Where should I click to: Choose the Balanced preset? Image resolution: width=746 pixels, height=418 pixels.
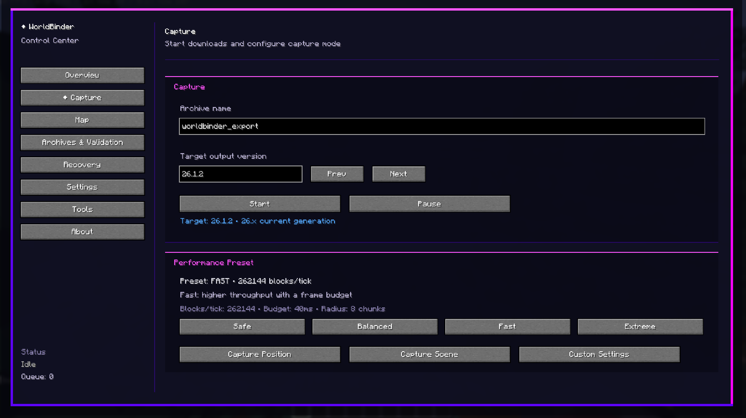pyautogui.click(x=375, y=327)
